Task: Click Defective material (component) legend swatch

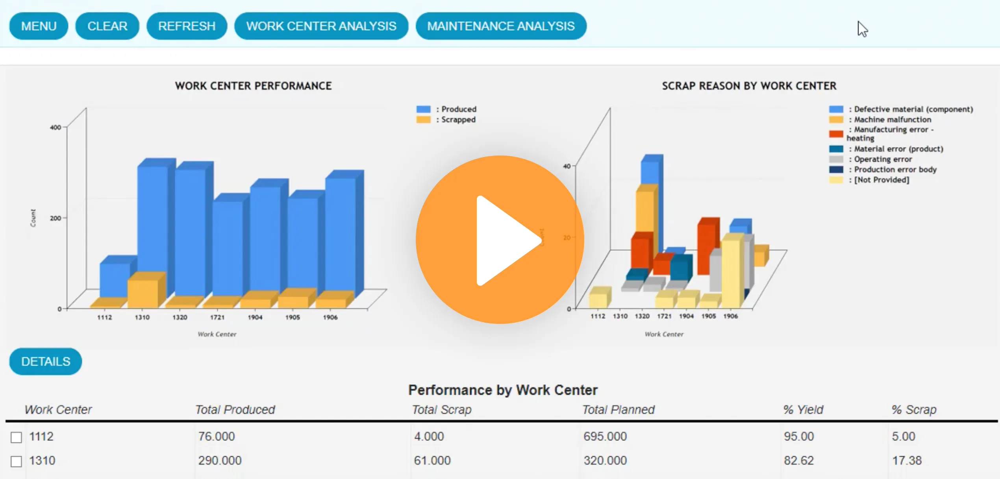Action: tap(836, 109)
